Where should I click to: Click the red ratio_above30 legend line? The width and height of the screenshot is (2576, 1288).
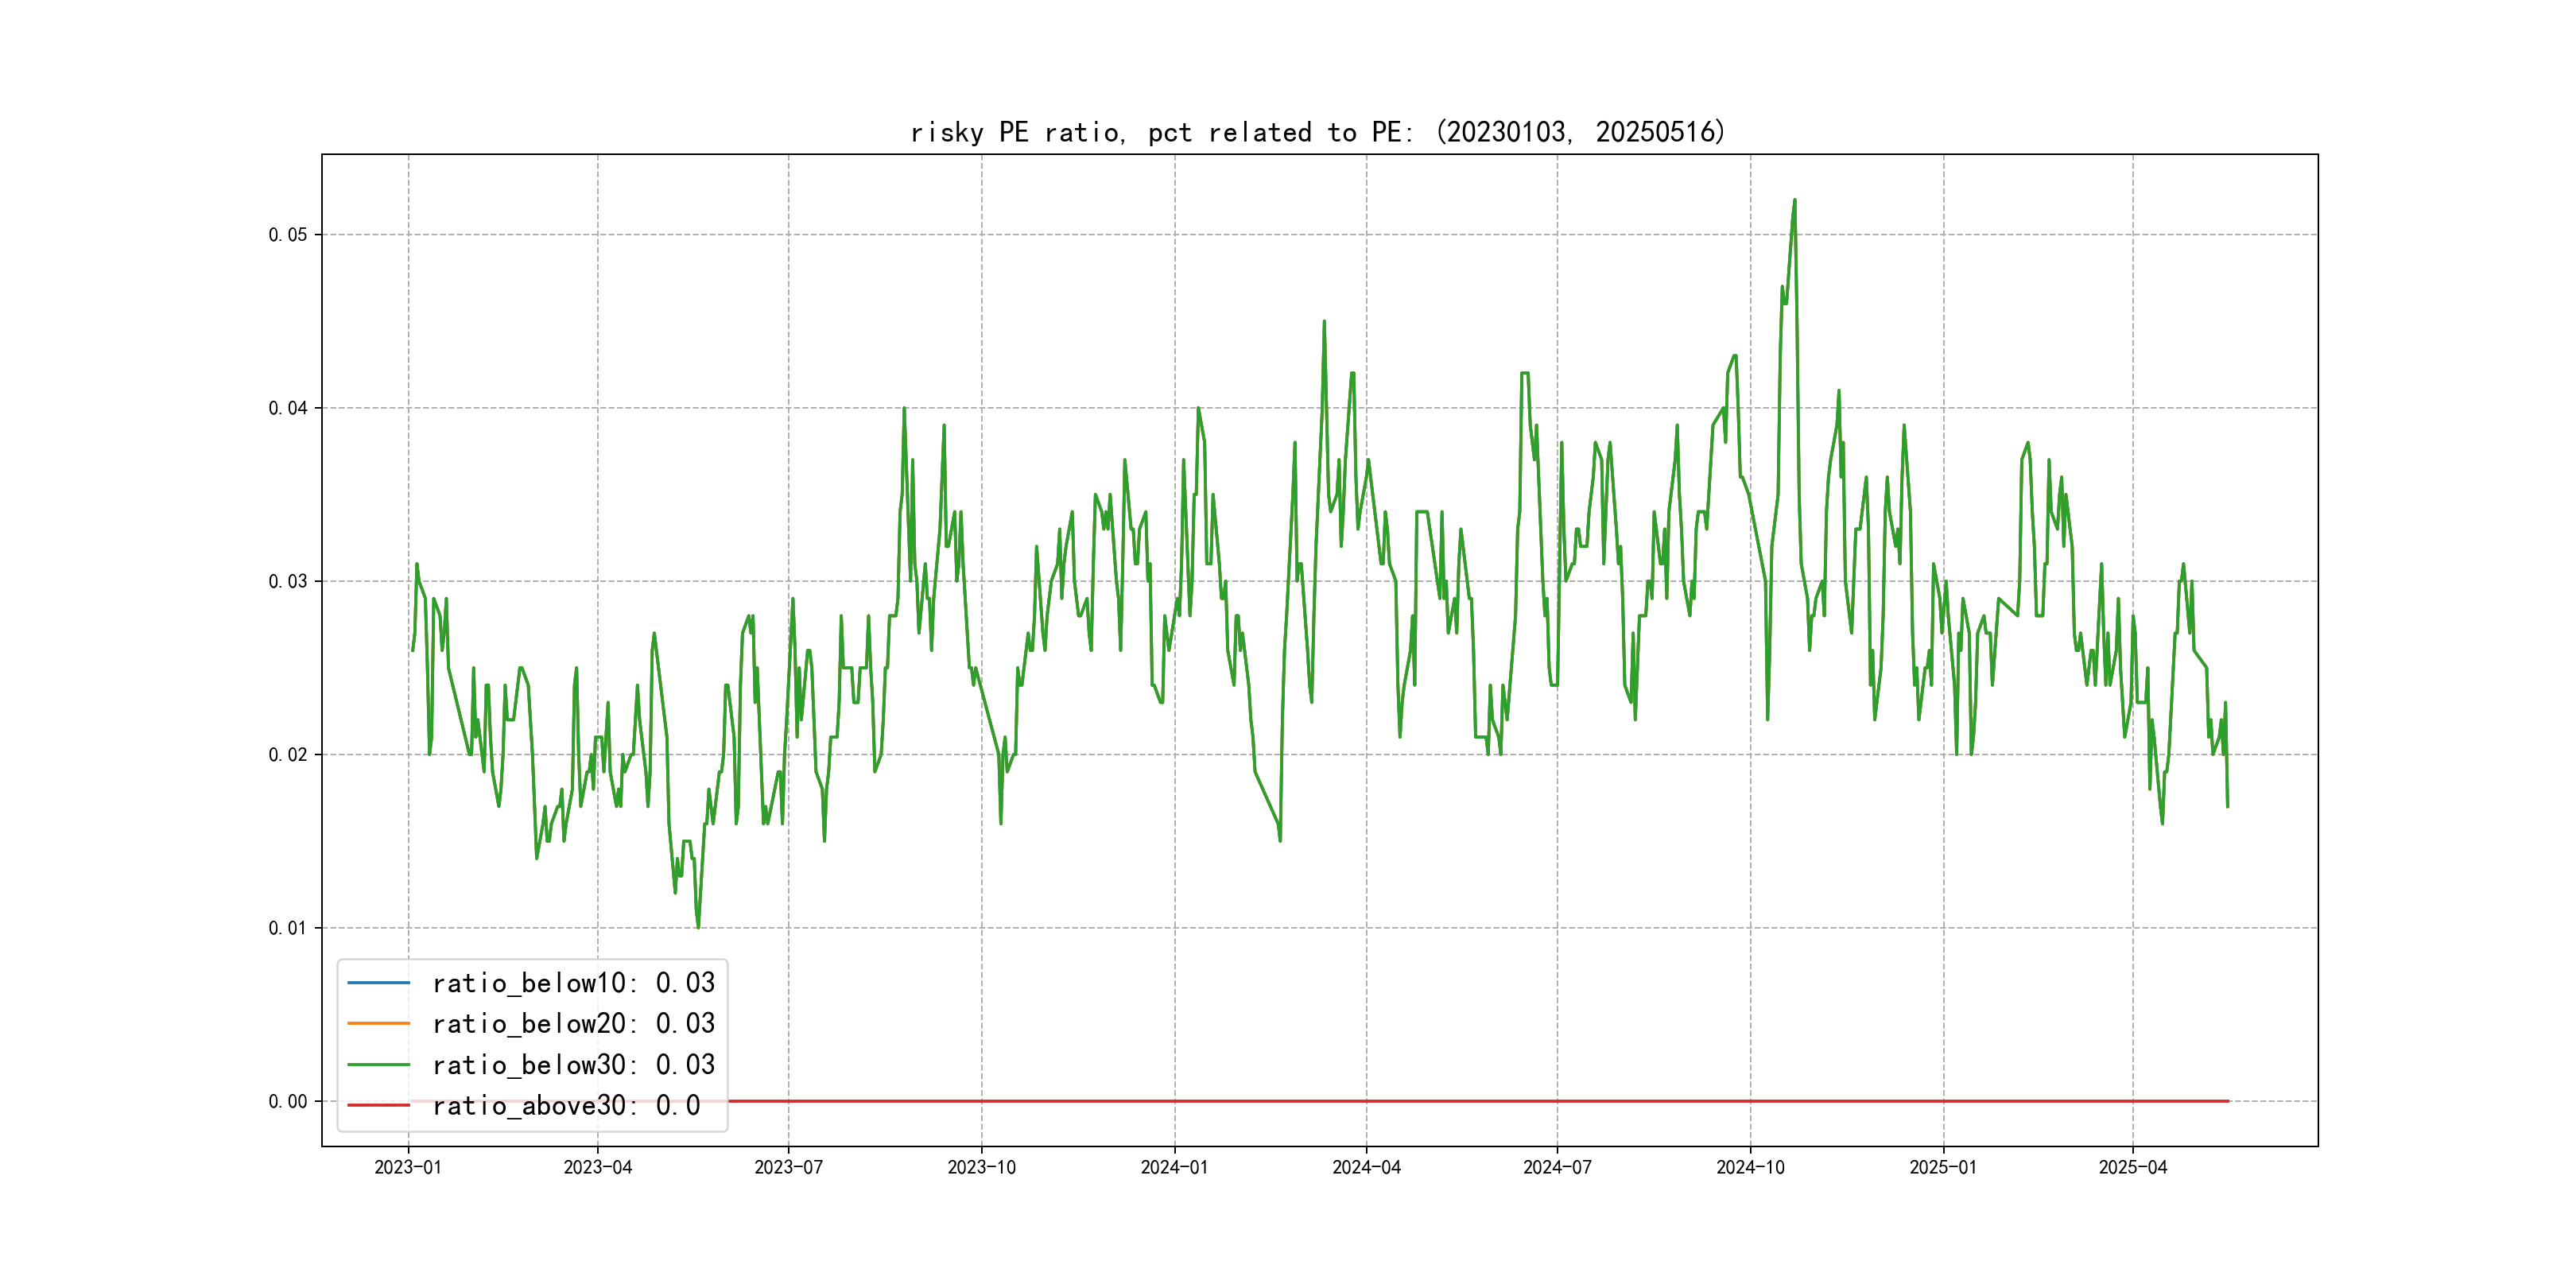tap(378, 1105)
